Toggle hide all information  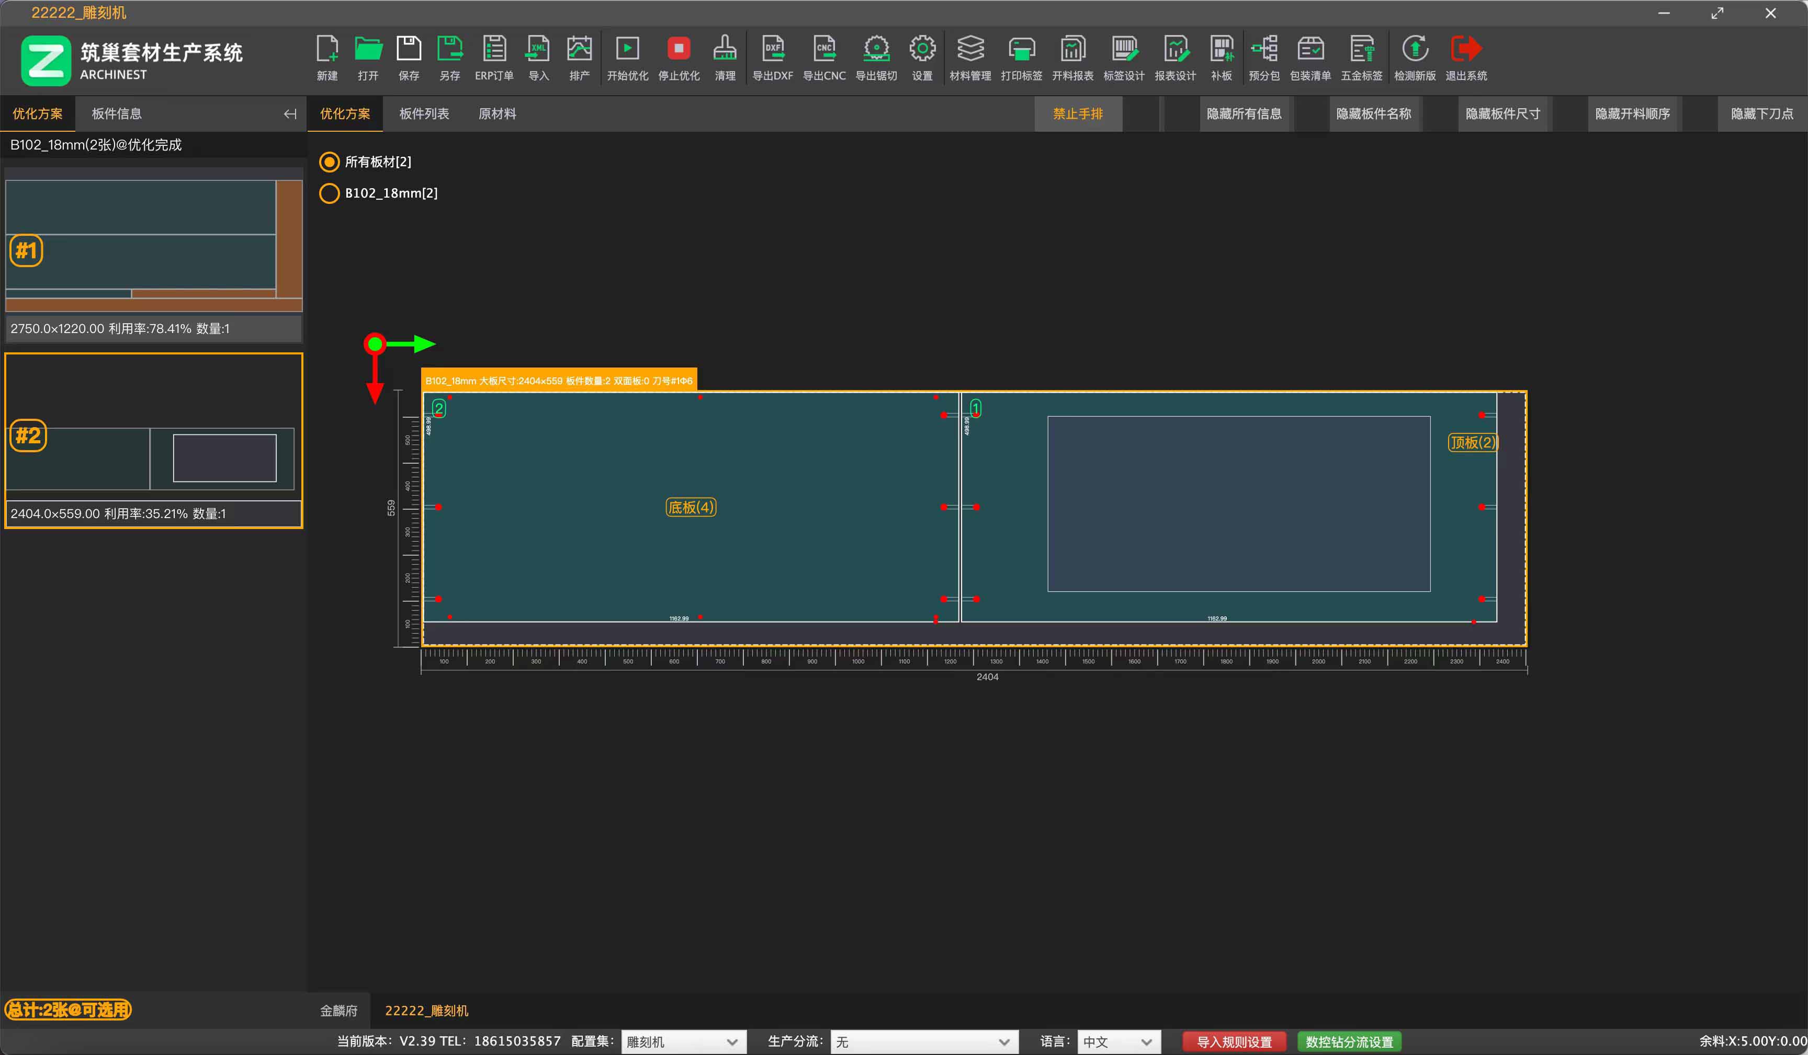coord(1244,114)
